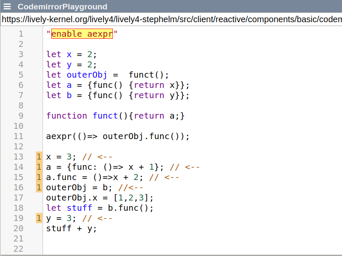Screen dimensions: 342x256
Task: Click line number 22 in gutter
Action: point(19,249)
